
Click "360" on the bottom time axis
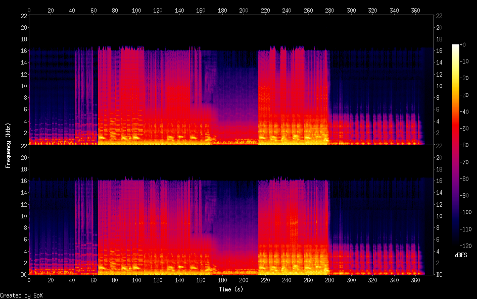coord(415,280)
